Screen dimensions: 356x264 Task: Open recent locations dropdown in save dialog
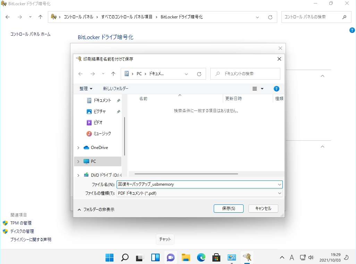pyautogui.click(x=103, y=74)
